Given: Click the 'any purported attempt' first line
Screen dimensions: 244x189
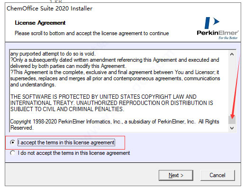Looking at the screenshot, I should pyautogui.click(x=53, y=54).
